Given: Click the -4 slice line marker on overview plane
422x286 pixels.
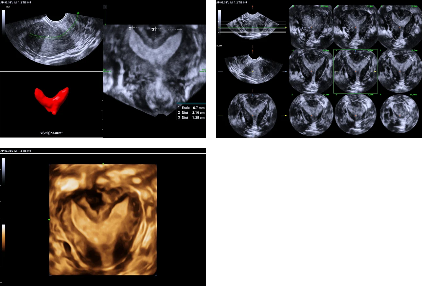Looking at the screenshot, I should [x=218, y=22].
